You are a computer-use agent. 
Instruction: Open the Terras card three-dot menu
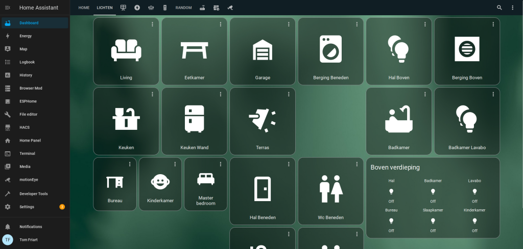pyautogui.click(x=289, y=94)
